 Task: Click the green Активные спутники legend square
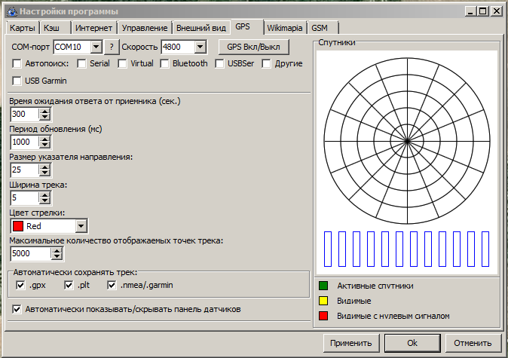(323, 286)
